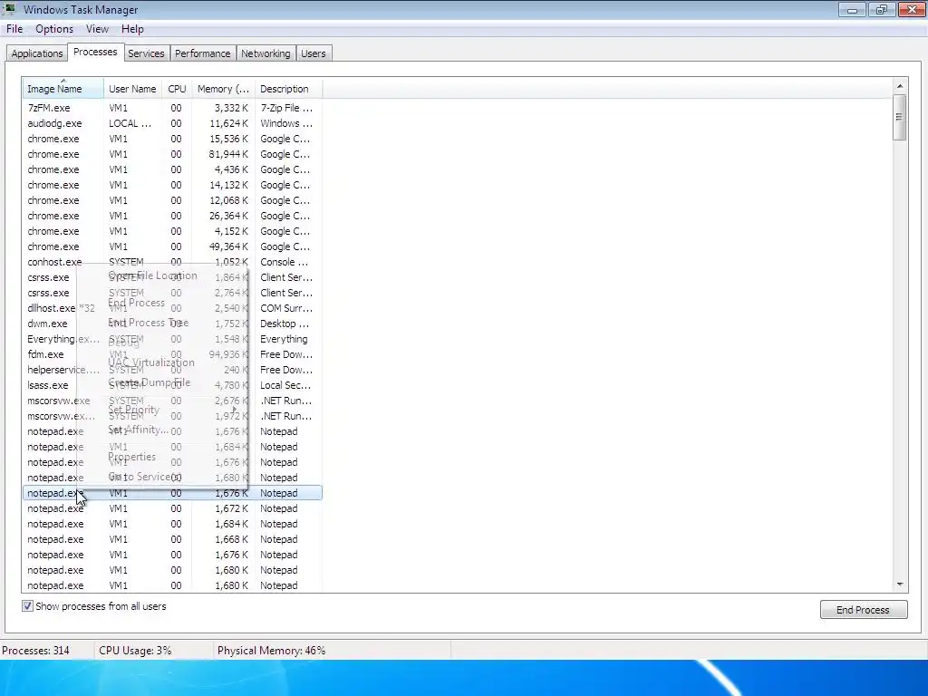Click the 11,624 K memory cell
Screen dimensions: 928x696
point(228,123)
